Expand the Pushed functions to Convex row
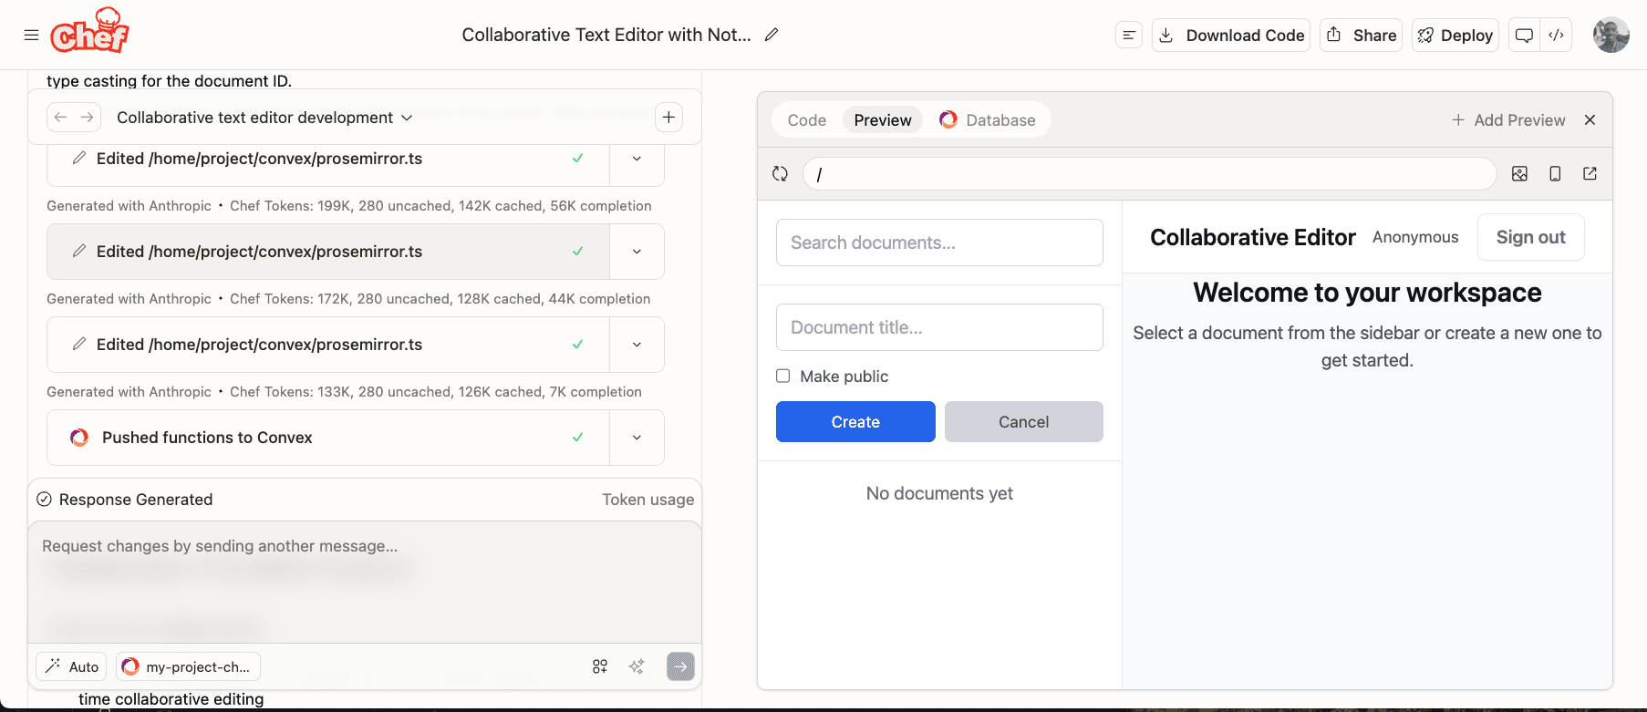Image resolution: width=1647 pixels, height=712 pixels. (637, 438)
